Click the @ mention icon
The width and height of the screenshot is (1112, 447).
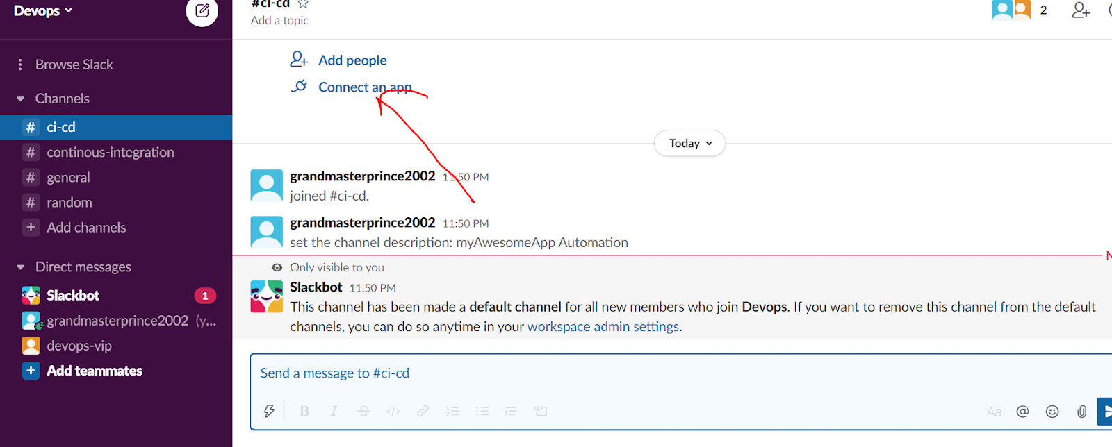click(1022, 412)
